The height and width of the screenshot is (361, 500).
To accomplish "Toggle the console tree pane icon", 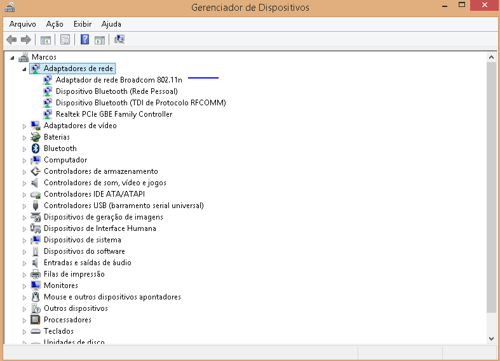I will tap(46, 40).
